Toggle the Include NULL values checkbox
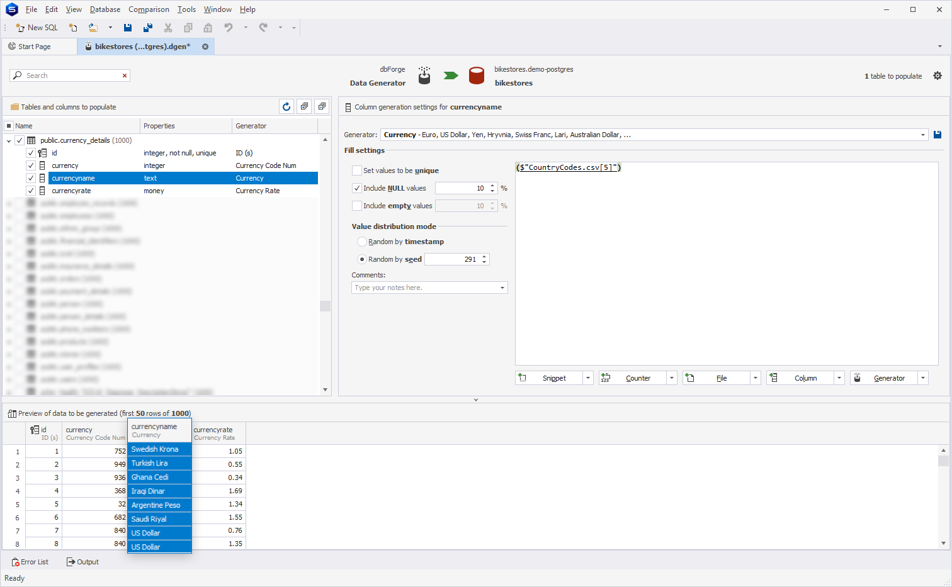 [357, 188]
